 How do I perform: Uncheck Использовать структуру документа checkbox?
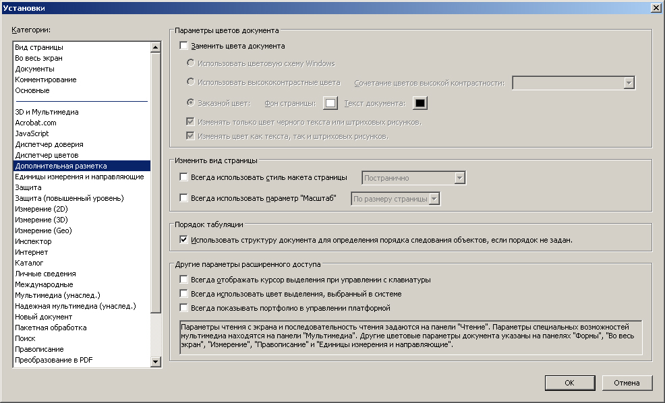coord(183,240)
